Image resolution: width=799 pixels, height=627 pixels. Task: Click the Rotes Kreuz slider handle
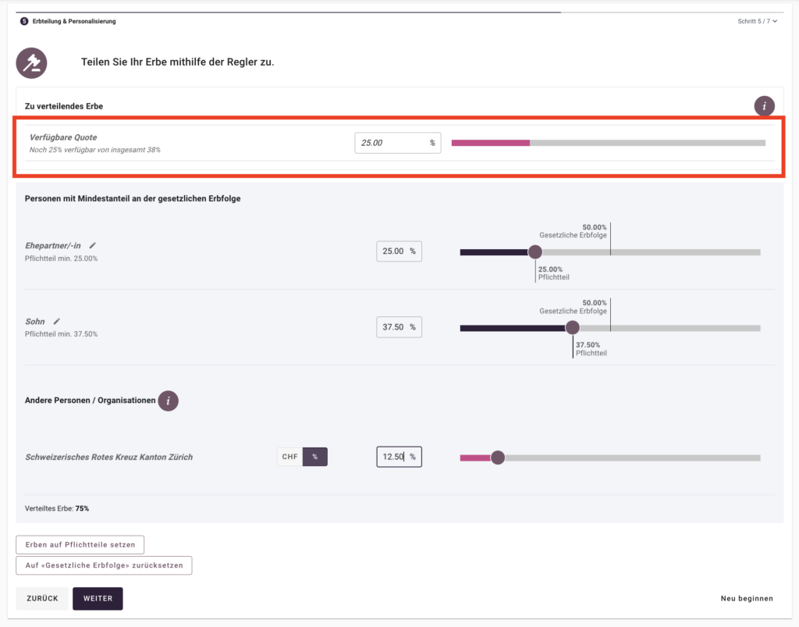[498, 458]
